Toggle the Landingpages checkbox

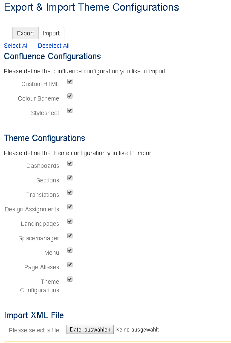pos(70,222)
